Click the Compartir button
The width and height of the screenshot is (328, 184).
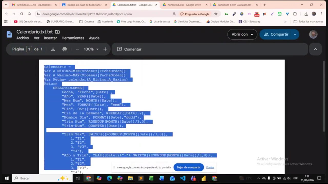(276, 34)
